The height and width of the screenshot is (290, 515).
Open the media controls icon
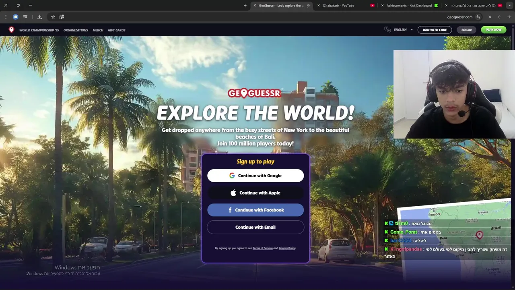pyautogui.click(x=25, y=17)
